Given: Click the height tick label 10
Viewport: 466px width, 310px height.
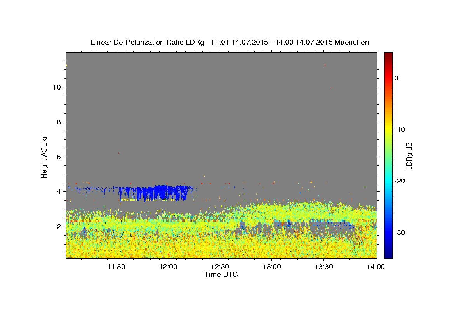Looking at the screenshot, I should coord(57,87).
